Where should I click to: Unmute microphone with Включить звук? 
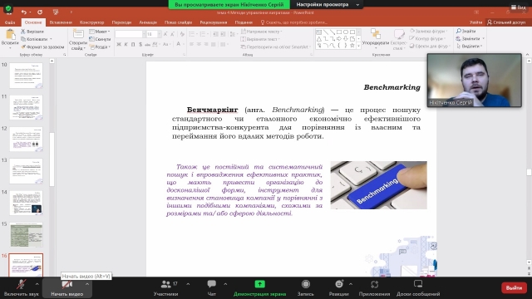pyautogui.click(x=21, y=288)
